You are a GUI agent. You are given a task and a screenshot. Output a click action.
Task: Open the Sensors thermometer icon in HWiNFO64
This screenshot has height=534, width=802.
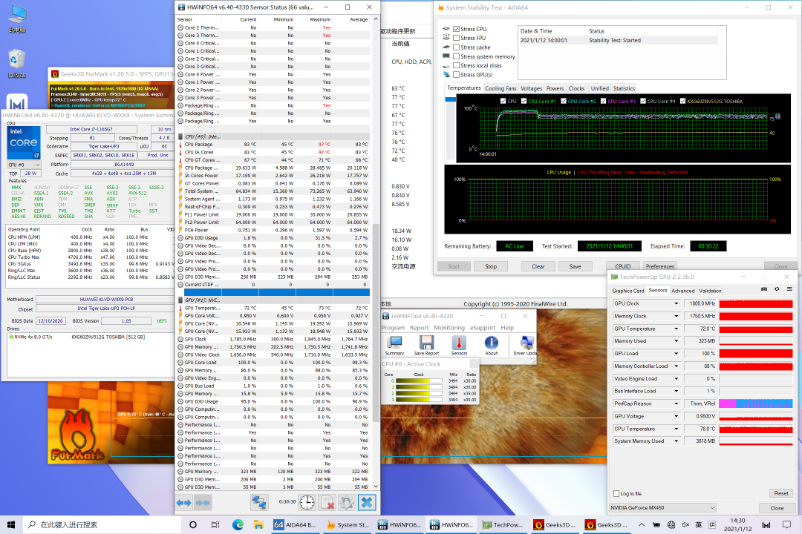pos(459,344)
